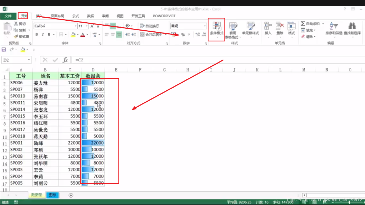365x205 pixels.
Task: Click the insert function fx icon
Action: [x=65, y=60]
